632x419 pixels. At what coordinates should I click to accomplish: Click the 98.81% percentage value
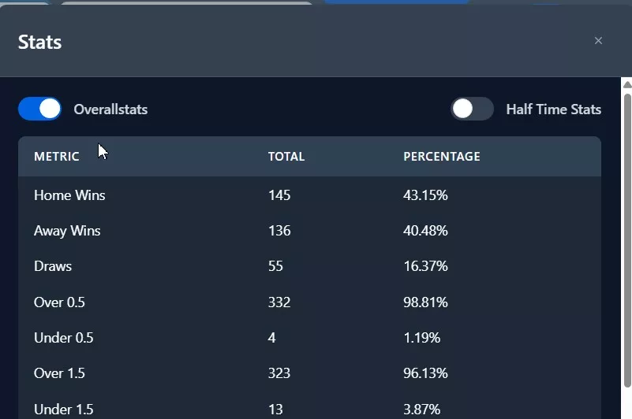pos(425,302)
